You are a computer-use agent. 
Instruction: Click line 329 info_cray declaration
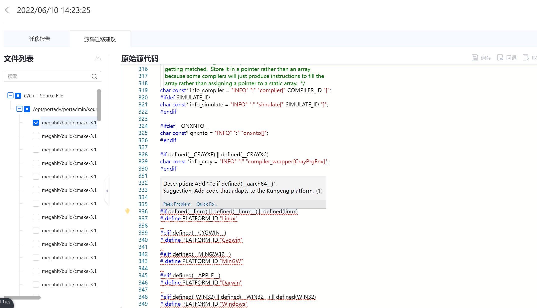pos(244,162)
